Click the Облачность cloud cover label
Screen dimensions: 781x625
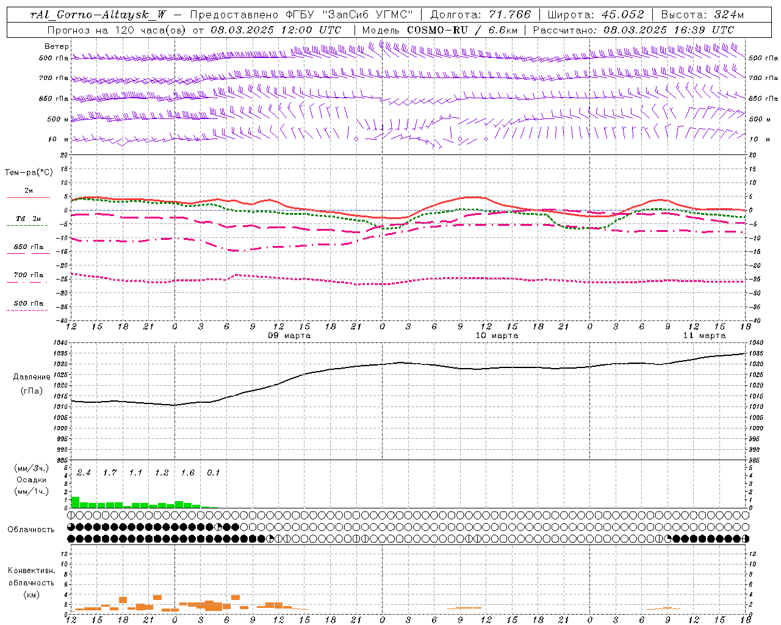click(31, 529)
